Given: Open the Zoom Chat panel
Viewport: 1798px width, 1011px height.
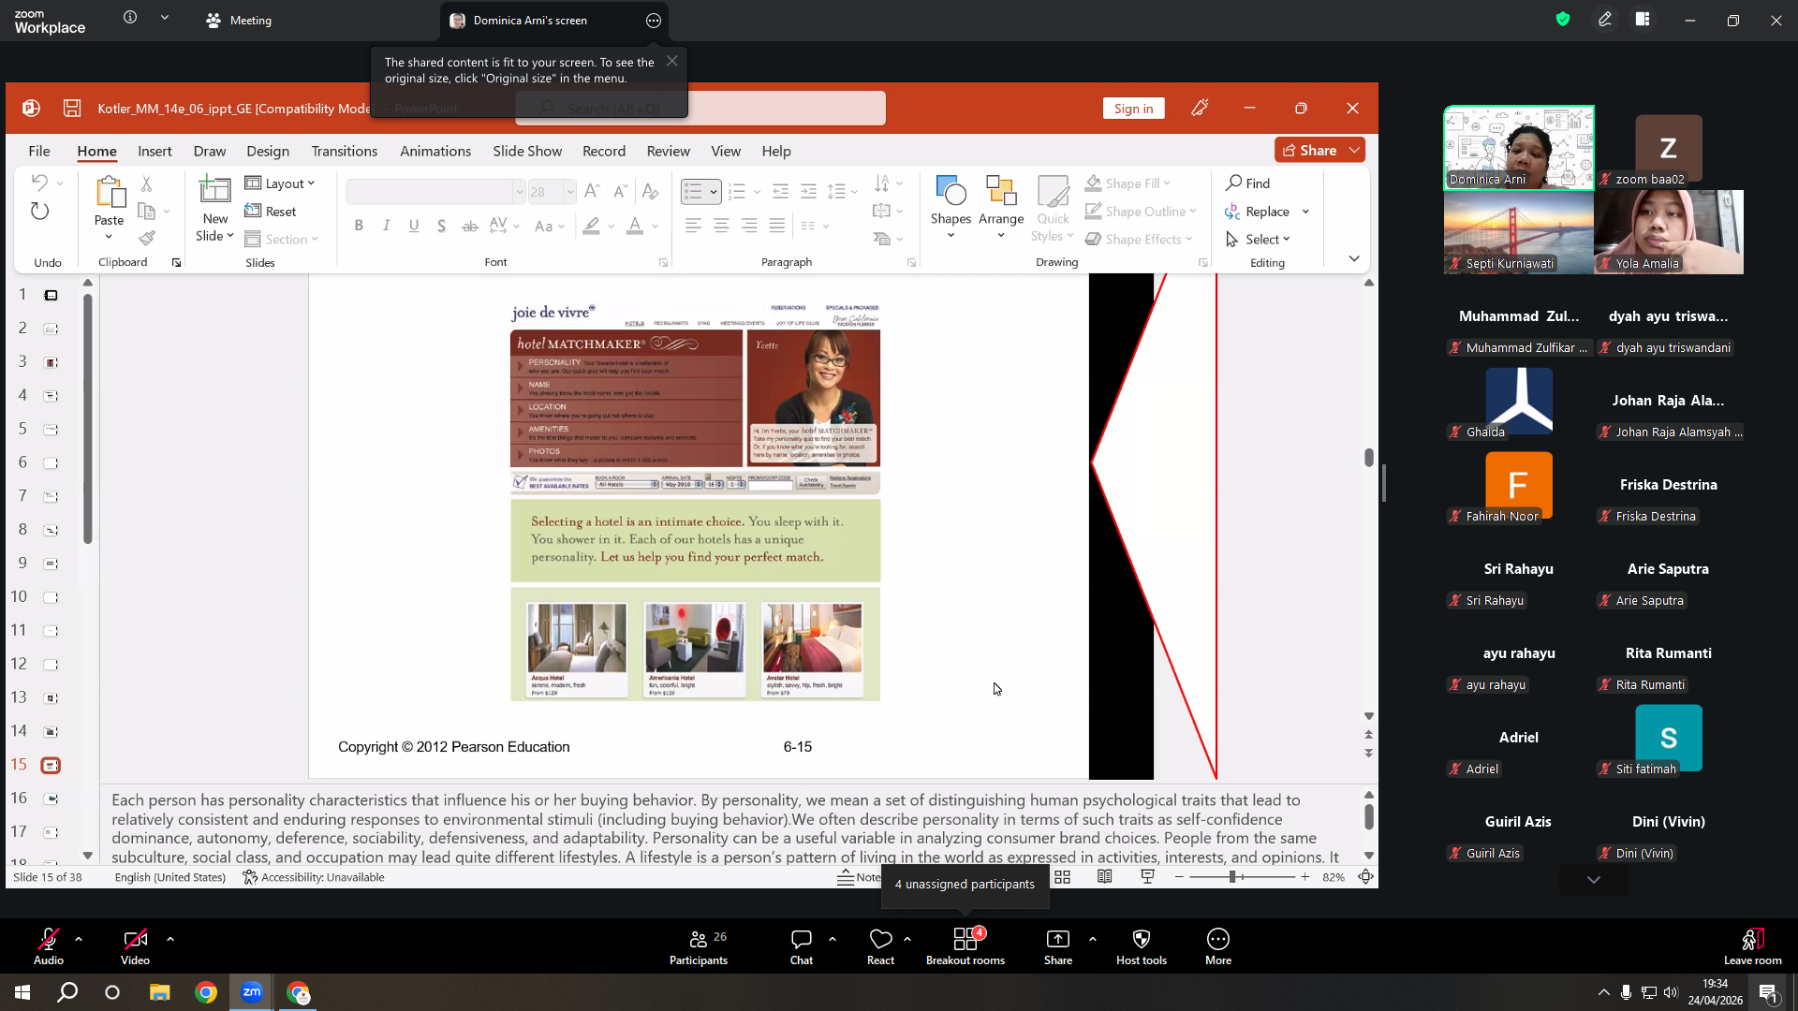Looking at the screenshot, I should (802, 946).
